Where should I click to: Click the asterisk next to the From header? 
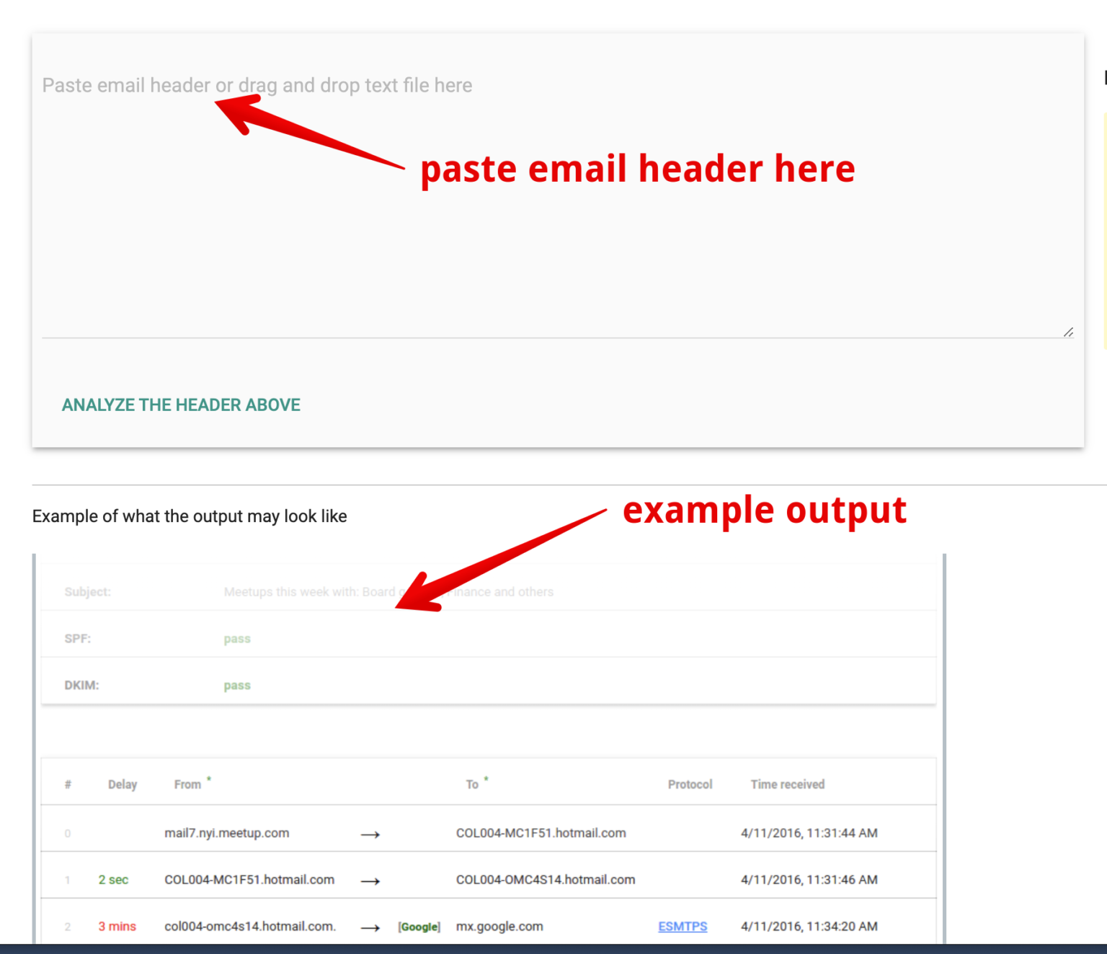tap(209, 777)
